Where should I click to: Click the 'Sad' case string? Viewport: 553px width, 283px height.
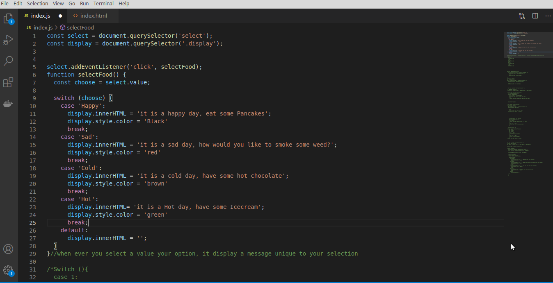point(87,137)
